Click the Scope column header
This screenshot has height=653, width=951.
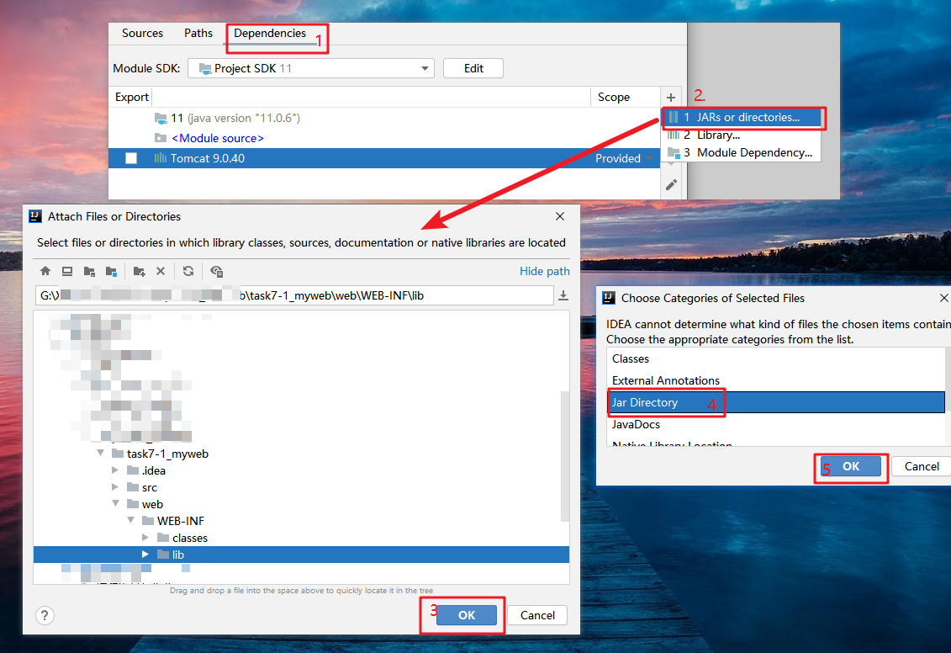[626, 97]
